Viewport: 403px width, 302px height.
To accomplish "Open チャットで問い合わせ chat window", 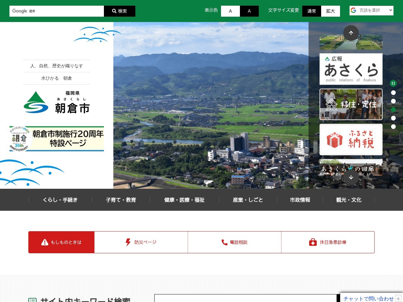I will (x=368, y=299).
